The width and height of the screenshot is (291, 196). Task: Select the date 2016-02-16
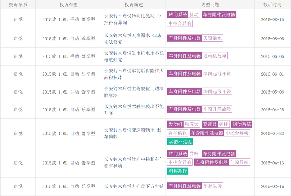272,186
